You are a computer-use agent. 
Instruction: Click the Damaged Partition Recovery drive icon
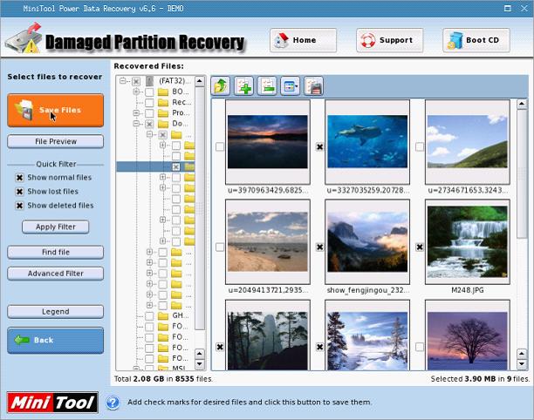(x=24, y=38)
